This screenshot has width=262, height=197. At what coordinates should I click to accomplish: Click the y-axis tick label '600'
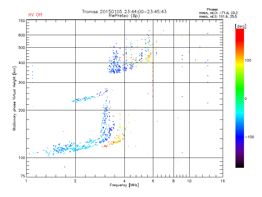pos(22,35)
